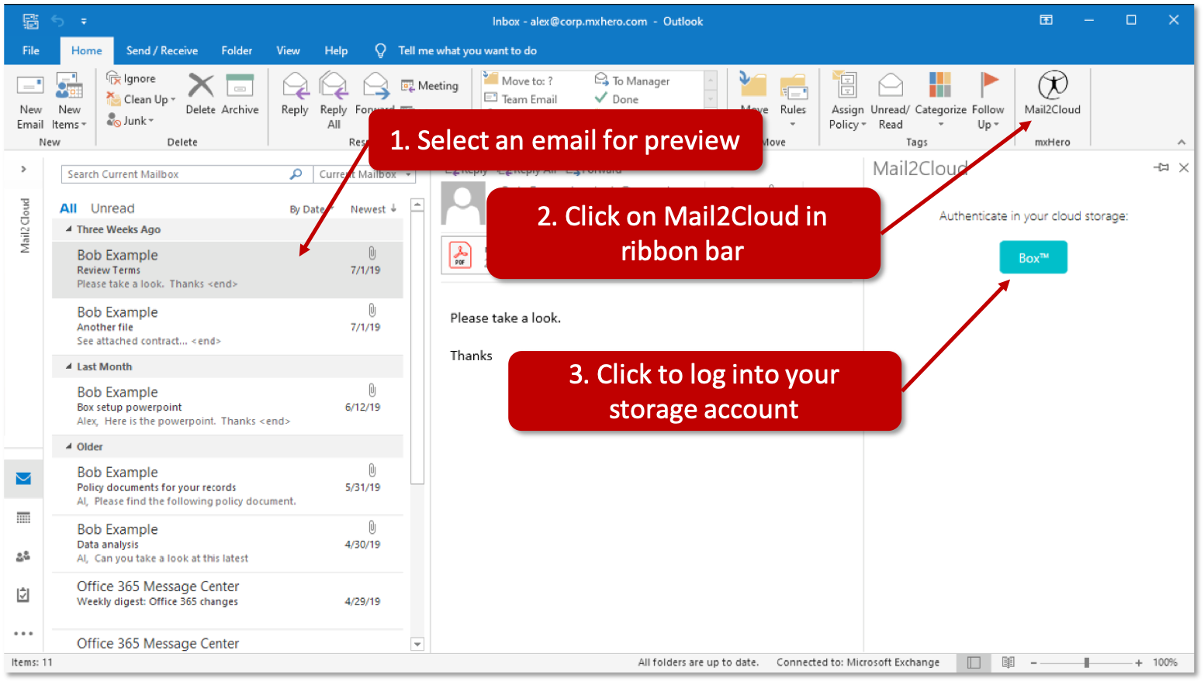Collapse the Three Weeks Ago group

(x=69, y=229)
